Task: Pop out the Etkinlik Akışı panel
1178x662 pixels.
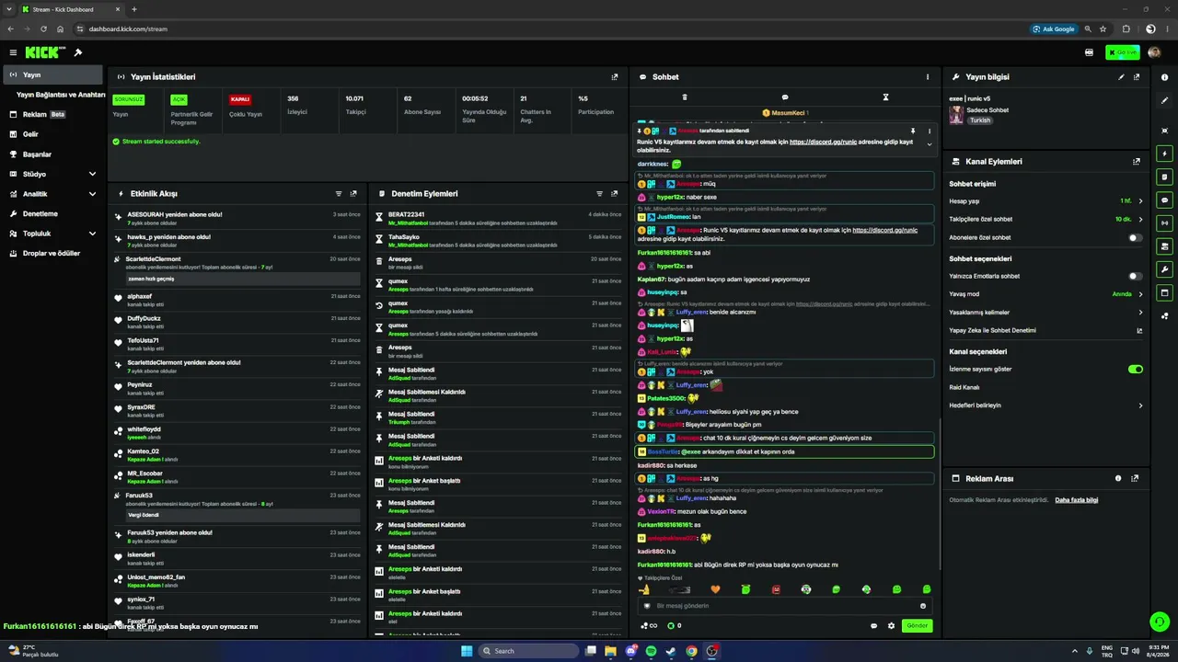Action: point(353,194)
